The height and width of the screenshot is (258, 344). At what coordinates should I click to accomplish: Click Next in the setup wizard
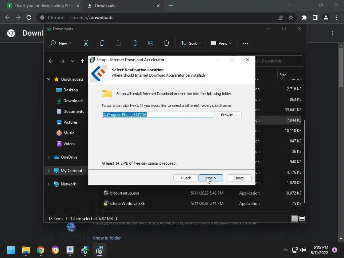211,178
